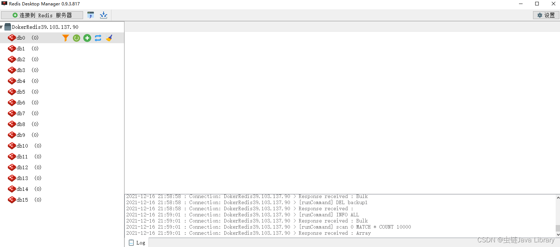Click the red cube icon of db14
The height and width of the screenshot is (247, 560).
pyautogui.click(x=12, y=189)
